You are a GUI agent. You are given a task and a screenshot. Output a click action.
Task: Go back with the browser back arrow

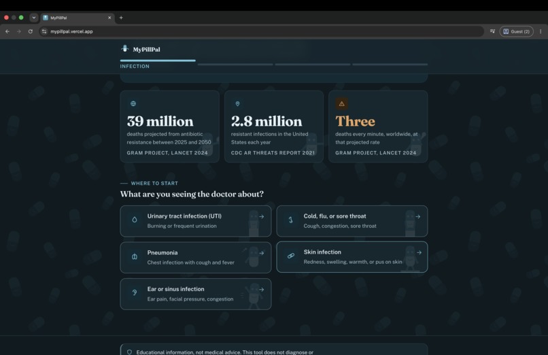point(7,31)
